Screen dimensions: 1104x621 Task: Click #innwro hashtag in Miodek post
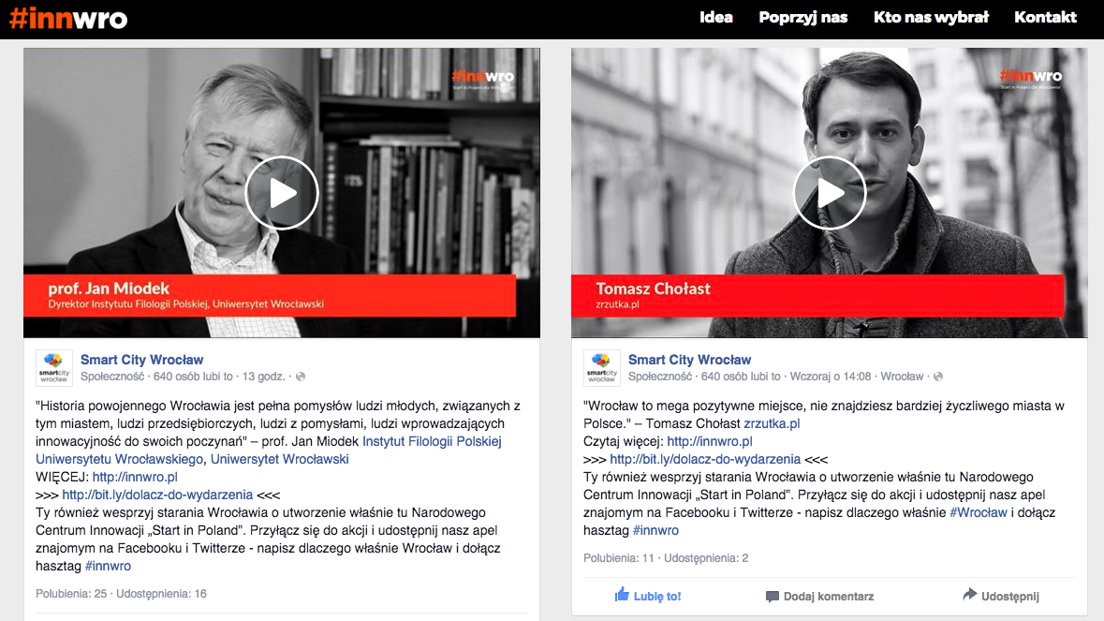point(108,566)
